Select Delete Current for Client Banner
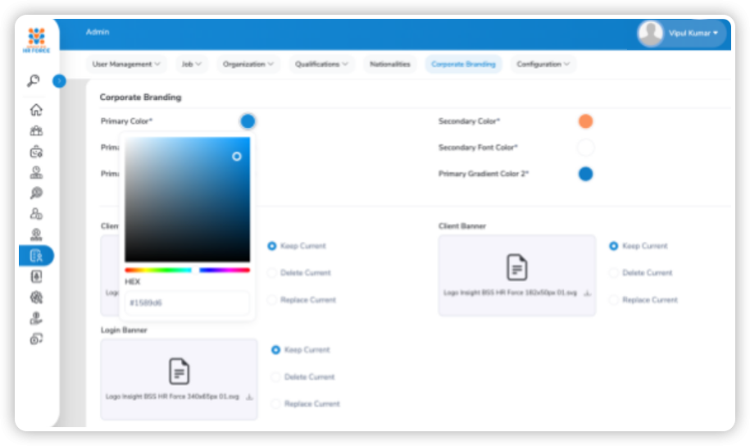Viewport: 750px width, 446px height. (x=613, y=273)
